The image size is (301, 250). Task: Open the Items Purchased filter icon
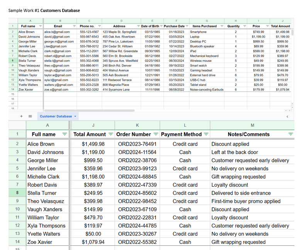[x=222, y=26]
